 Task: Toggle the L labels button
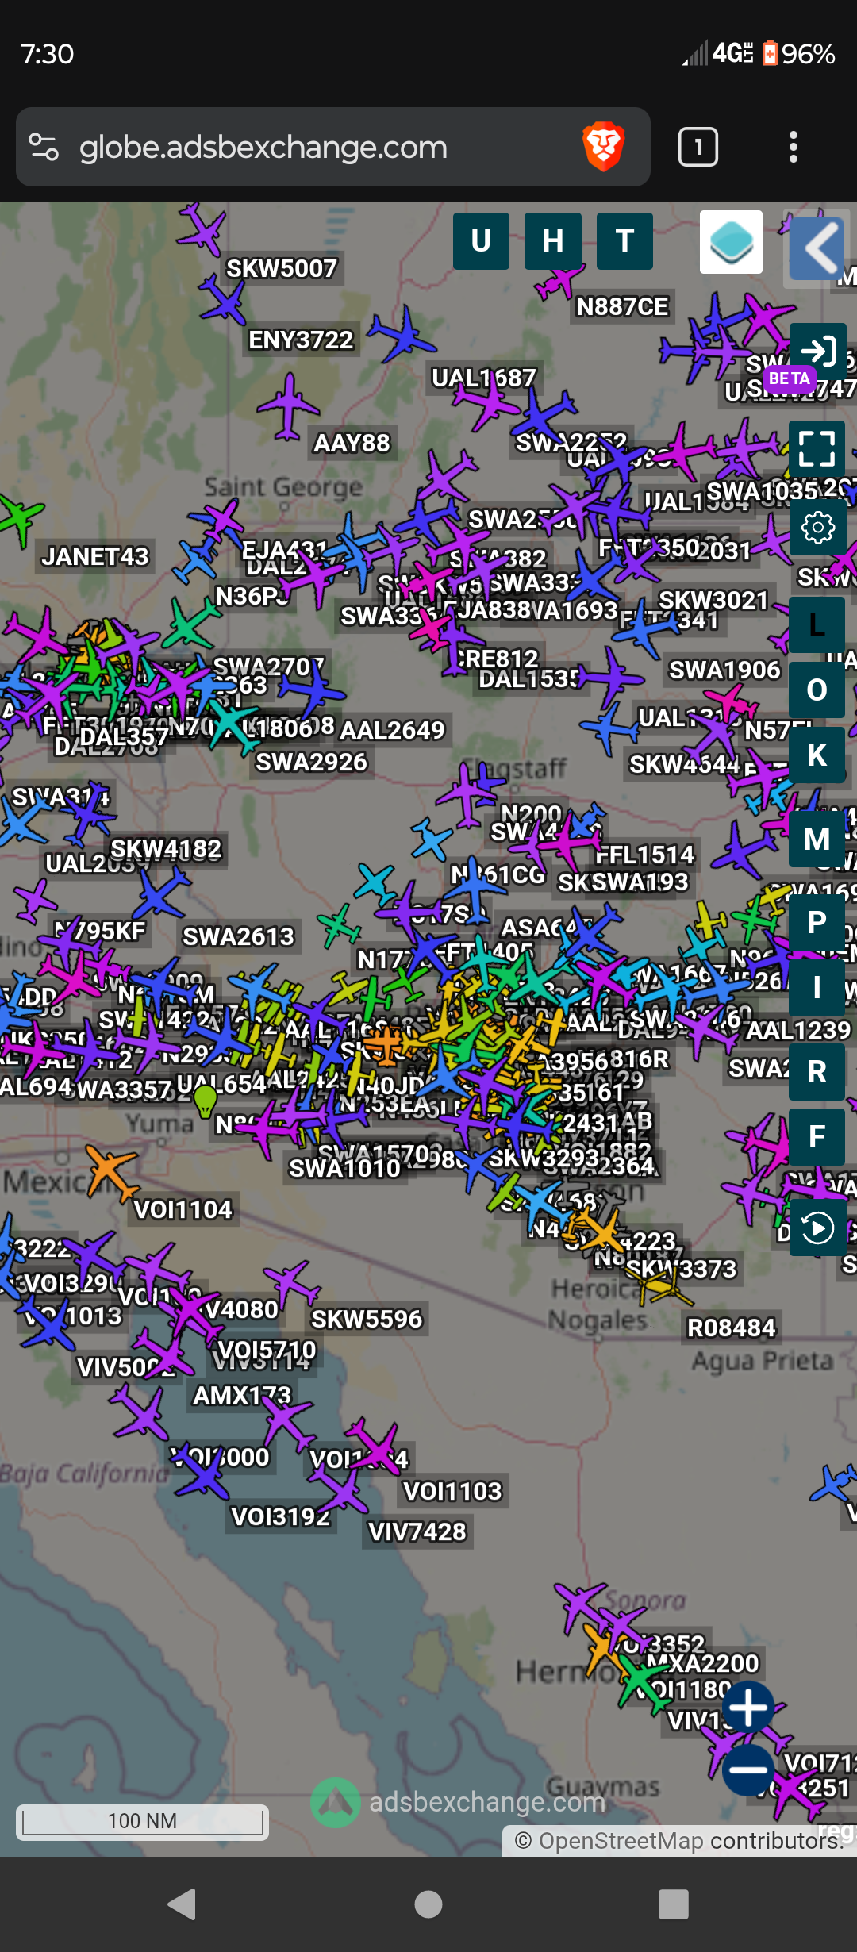[x=817, y=625]
